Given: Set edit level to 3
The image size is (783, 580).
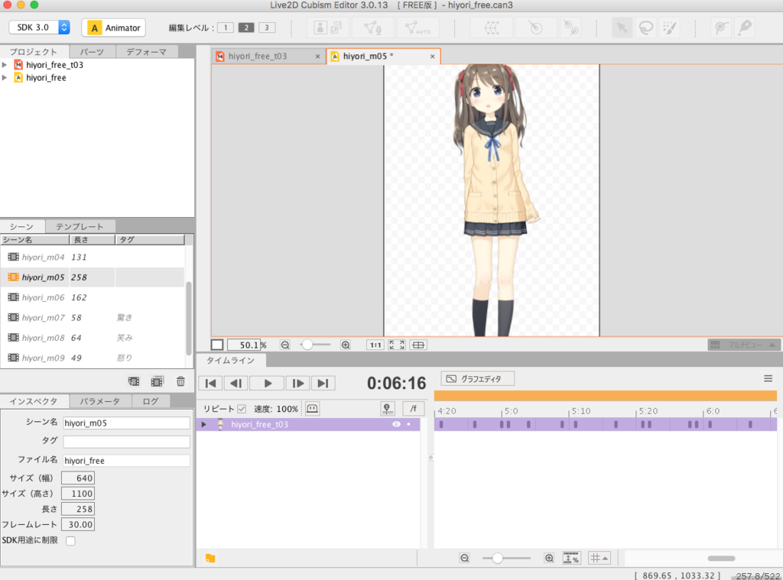Looking at the screenshot, I should (267, 28).
